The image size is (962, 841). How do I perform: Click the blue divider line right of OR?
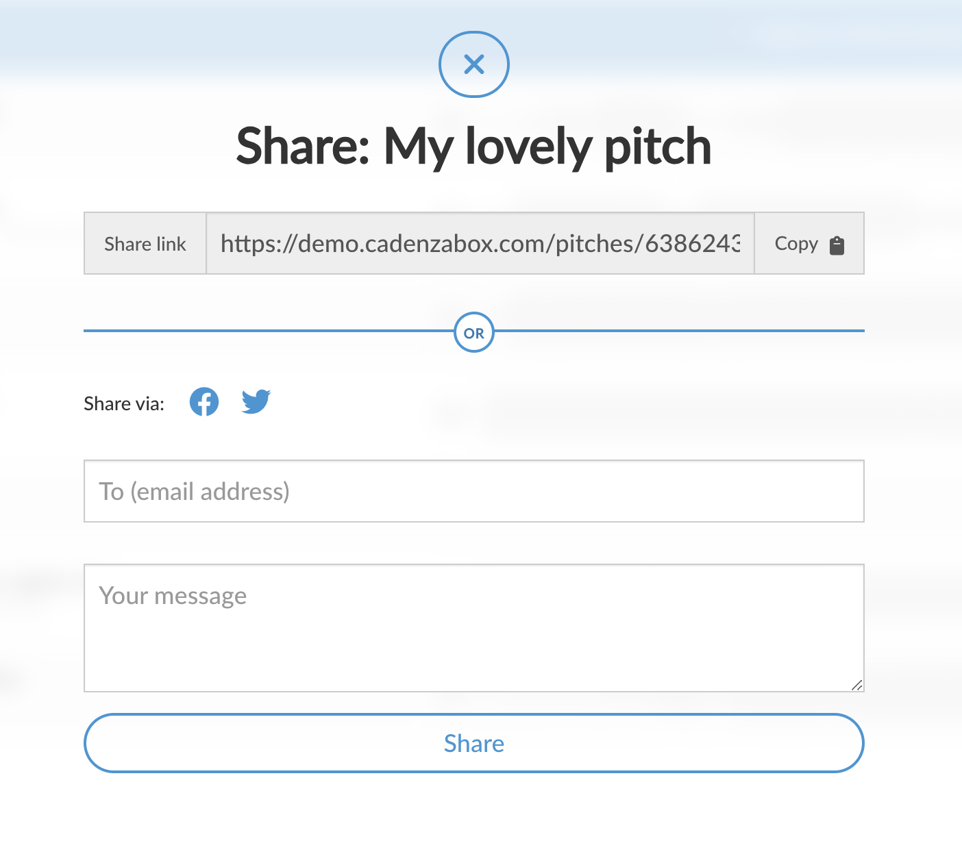pyautogui.click(x=680, y=331)
